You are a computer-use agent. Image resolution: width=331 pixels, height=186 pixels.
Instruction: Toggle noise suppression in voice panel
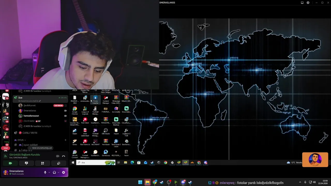pos(58,156)
